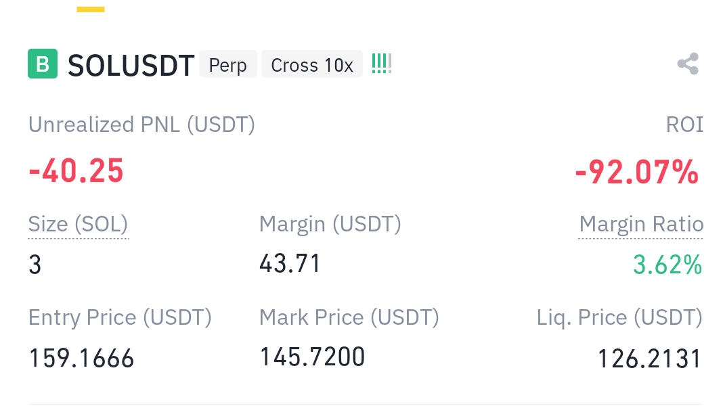Tap the Perp contract tag
723x408 pixels.
[x=227, y=64]
